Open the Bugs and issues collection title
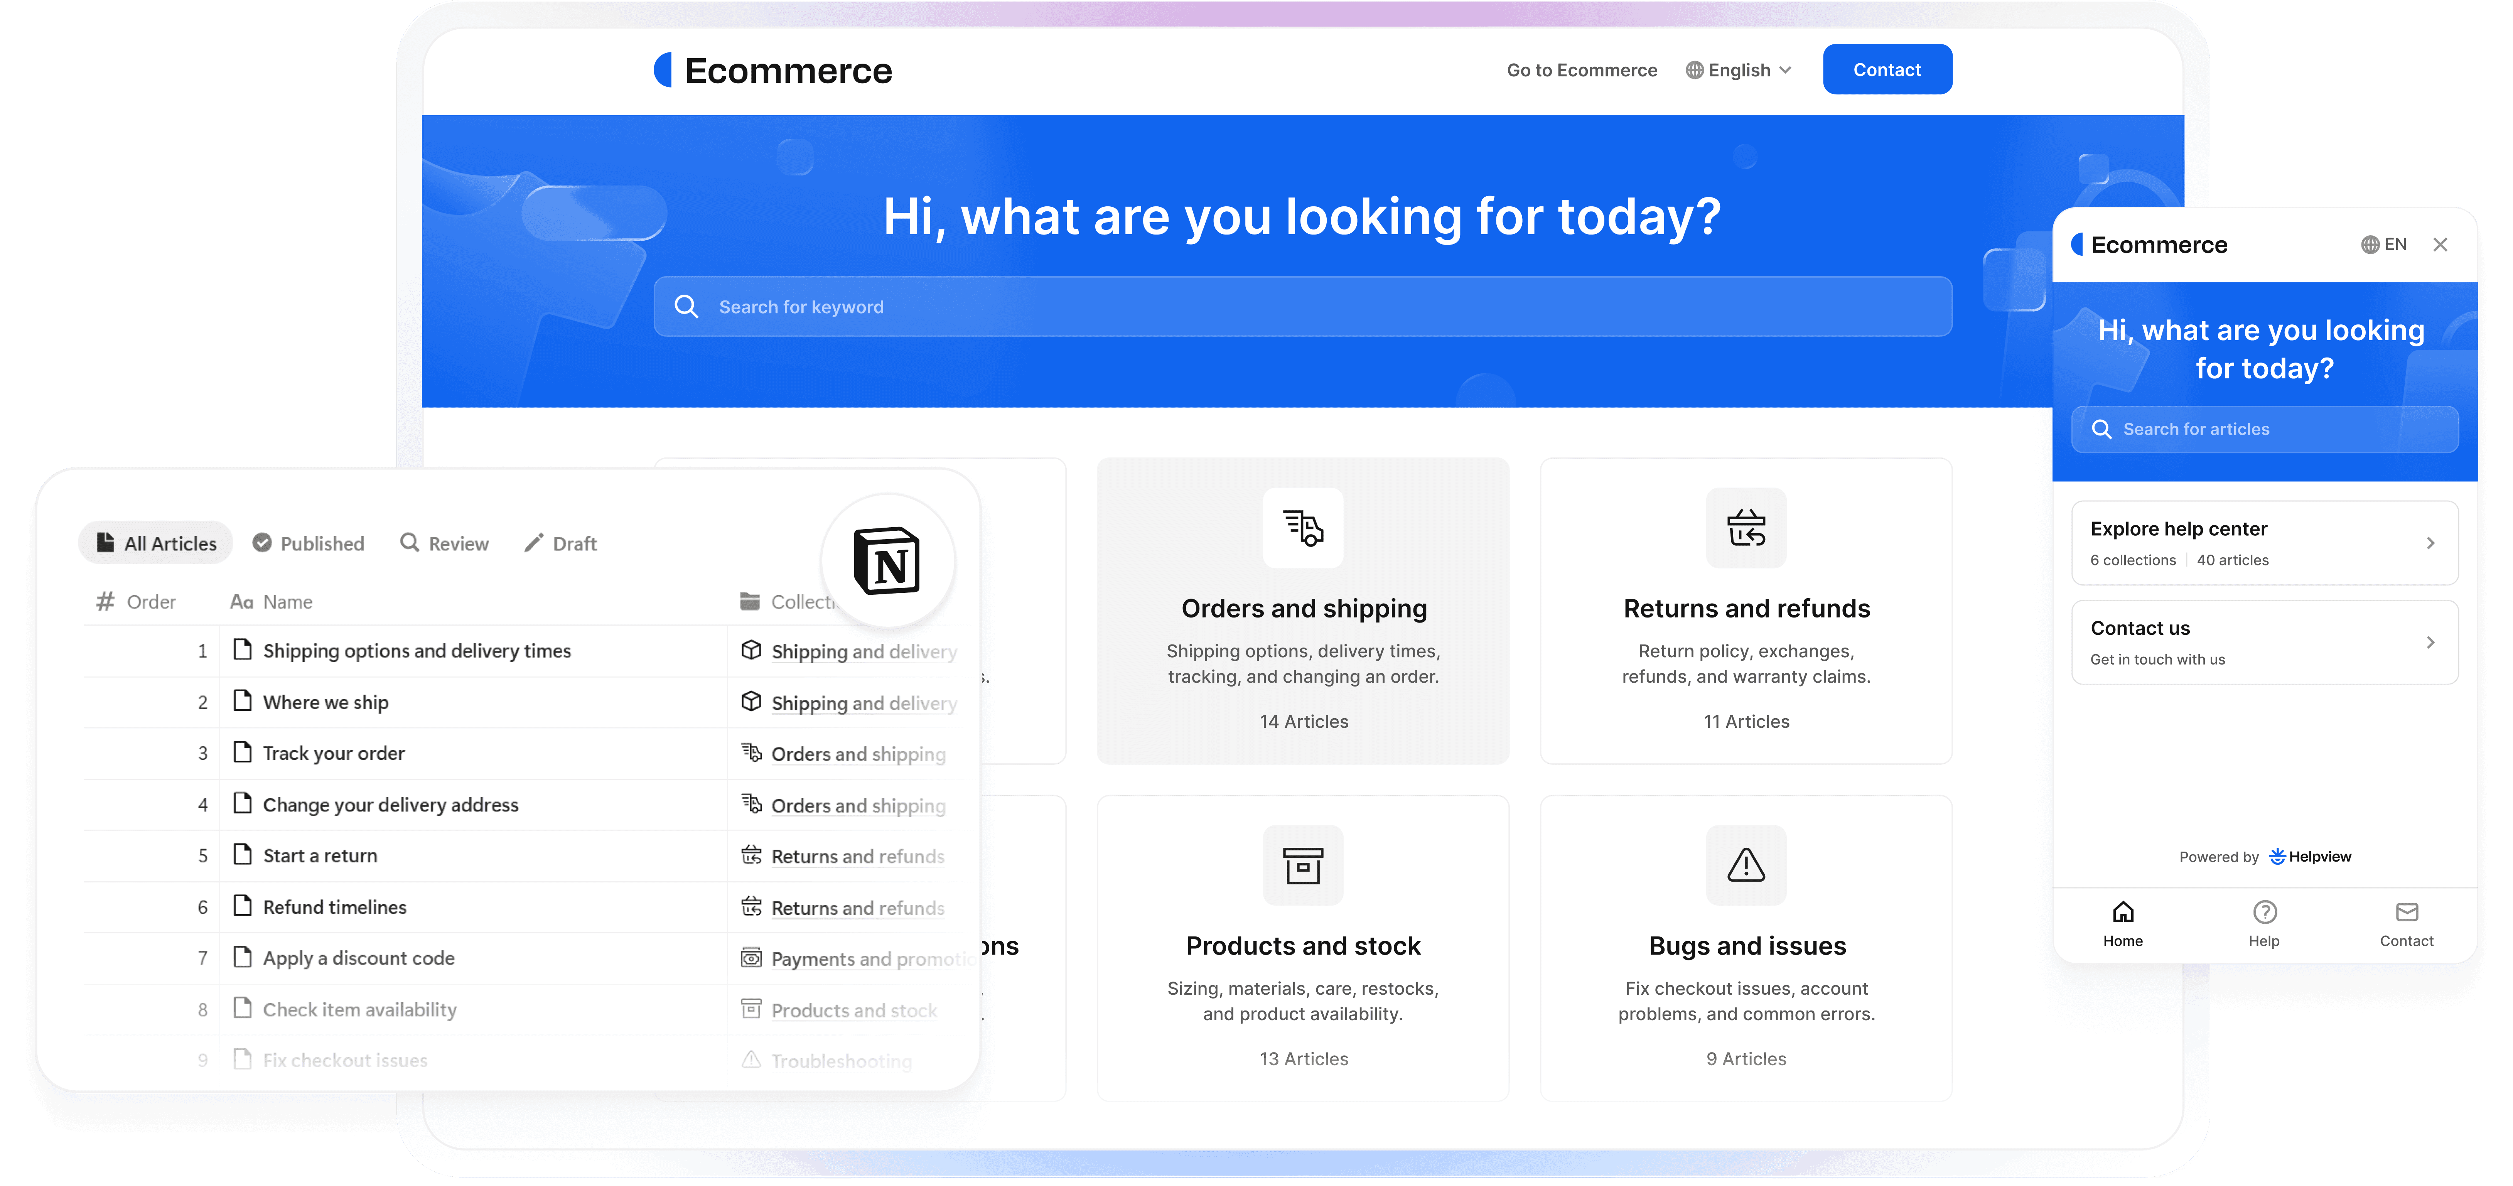2513x1186 pixels. coord(1747,946)
